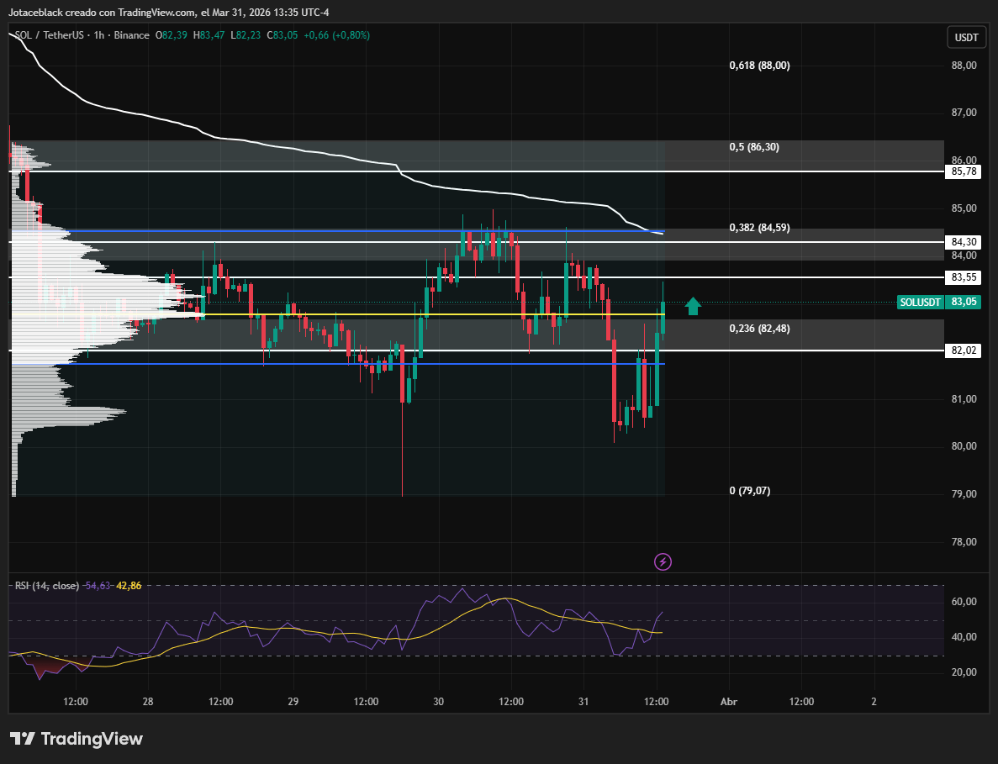Click the TradingView logo at bottom left
This screenshot has width=998, height=764.
point(77,739)
